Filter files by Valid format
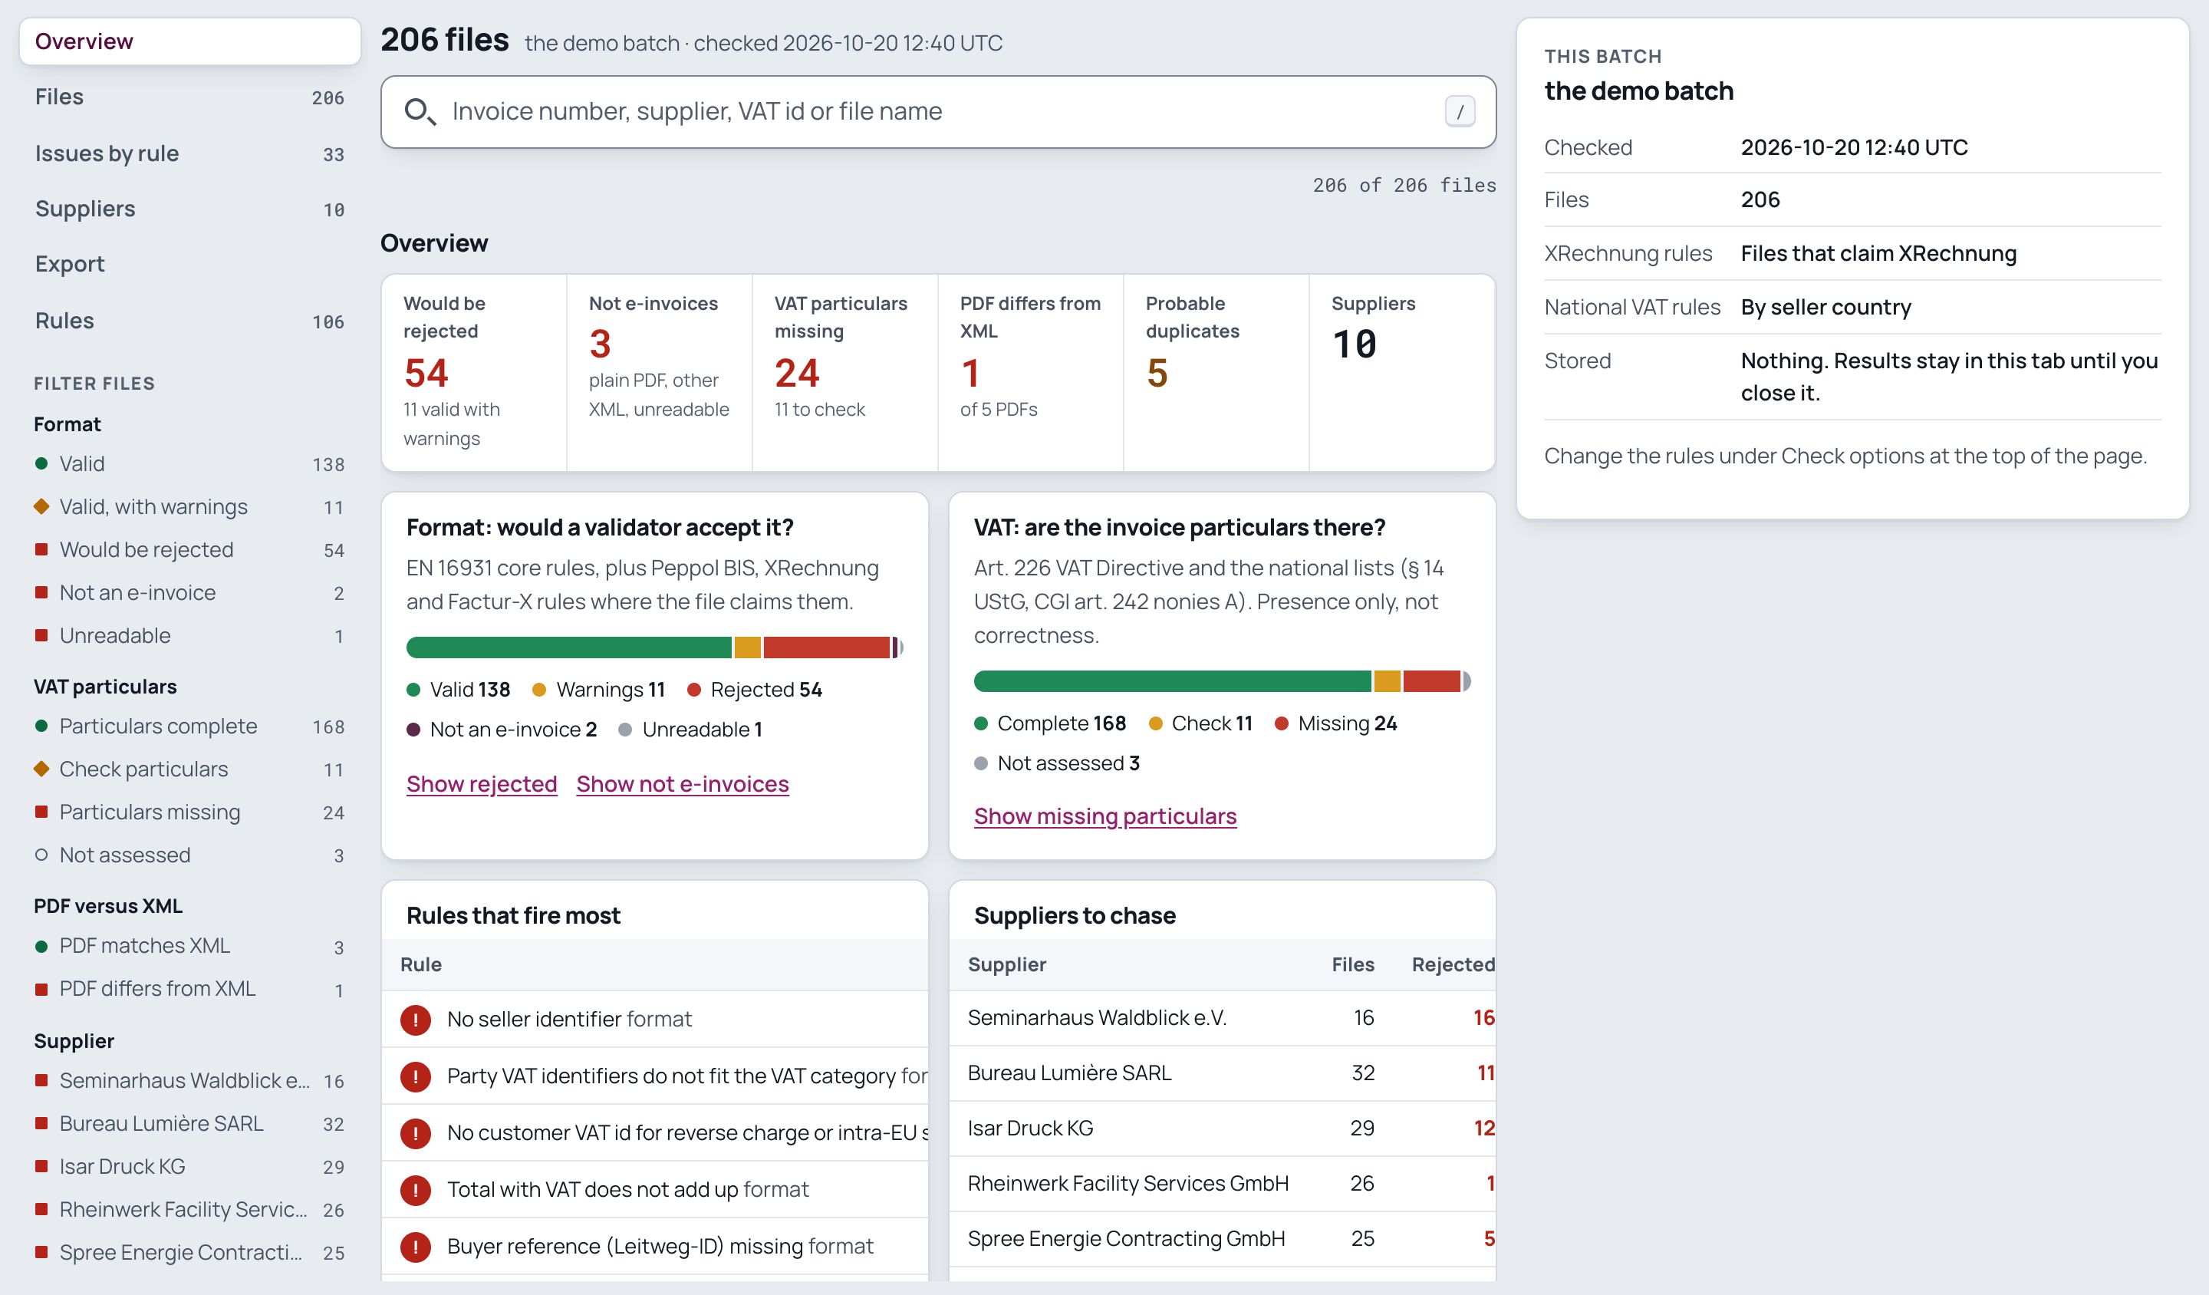Image resolution: width=2209 pixels, height=1295 pixels. pyautogui.click(x=189, y=464)
